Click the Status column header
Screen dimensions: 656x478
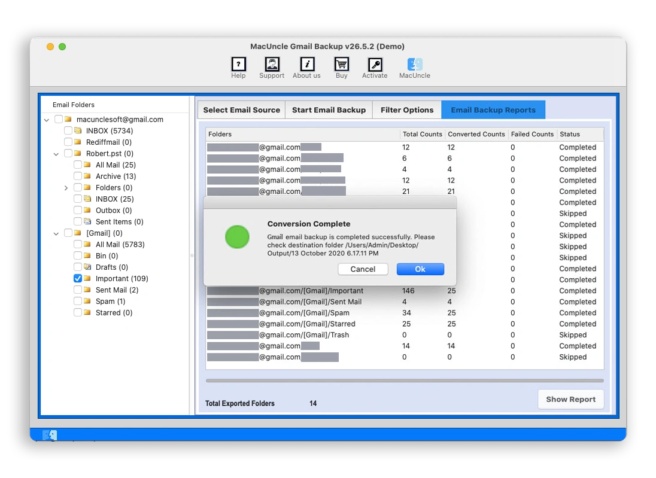tap(580, 134)
